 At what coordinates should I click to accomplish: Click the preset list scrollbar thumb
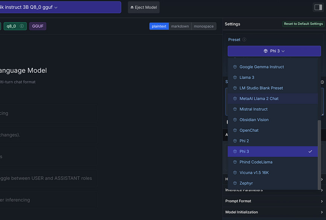click(319, 155)
